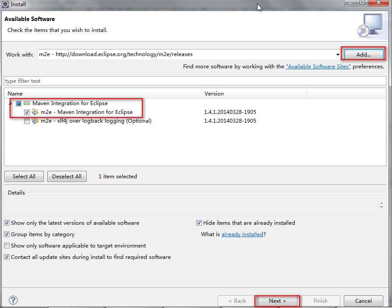
Task: Click the '1 item selected' status text
Action: click(x=118, y=177)
